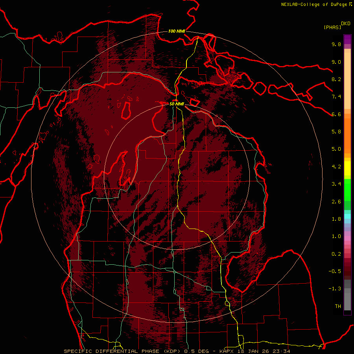The image size is (354, 354).
Task: Click the [PHAS] legend unit label
Action: tap(332, 27)
